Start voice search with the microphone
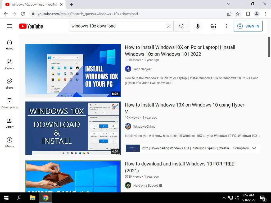The height and width of the screenshot is (203, 271). point(198,26)
